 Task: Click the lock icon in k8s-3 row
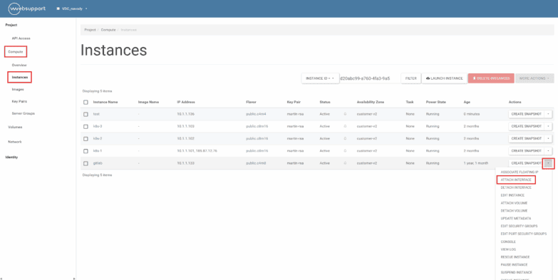[x=345, y=126]
